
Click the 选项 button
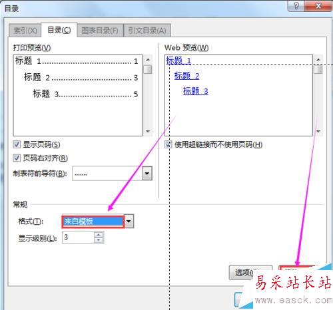[250, 273]
